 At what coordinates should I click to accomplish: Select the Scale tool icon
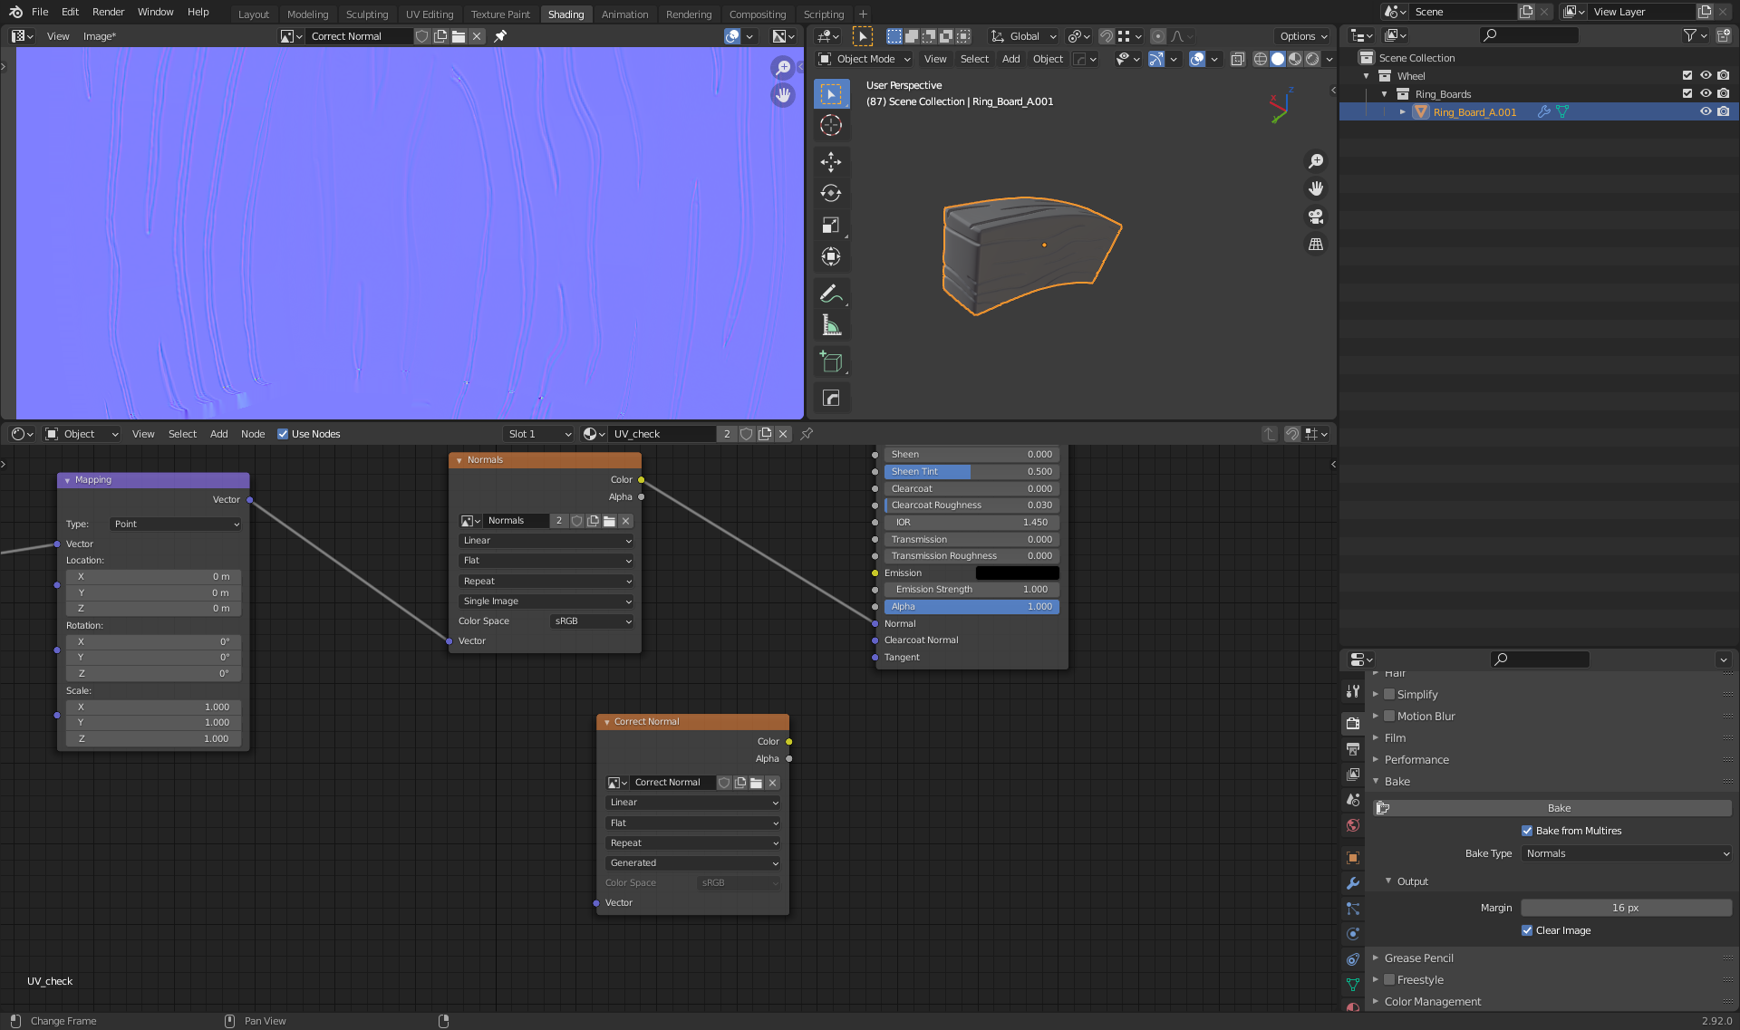click(x=830, y=225)
